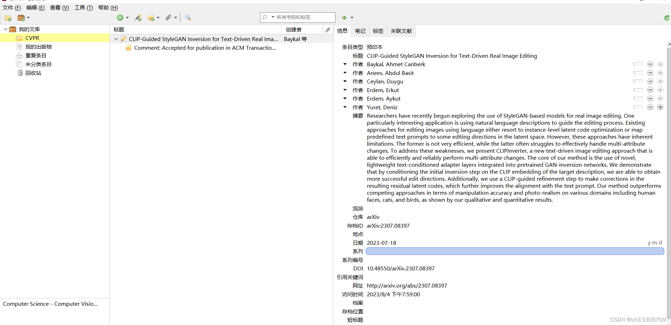The width and height of the screenshot is (671, 325).
Task: Click the paperclip Add Attachment toolbar icon
Action: (168, 18)
